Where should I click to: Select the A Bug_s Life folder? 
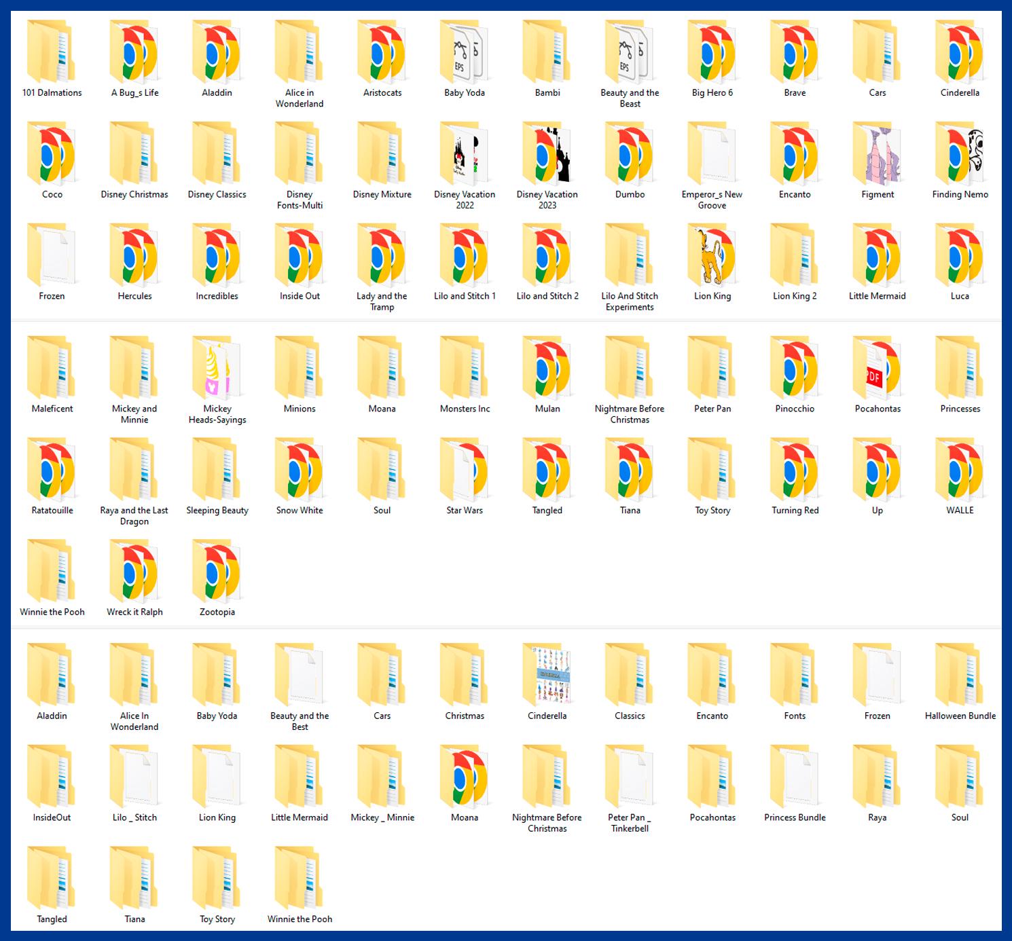pyautogui.click(x=134, y=54)
